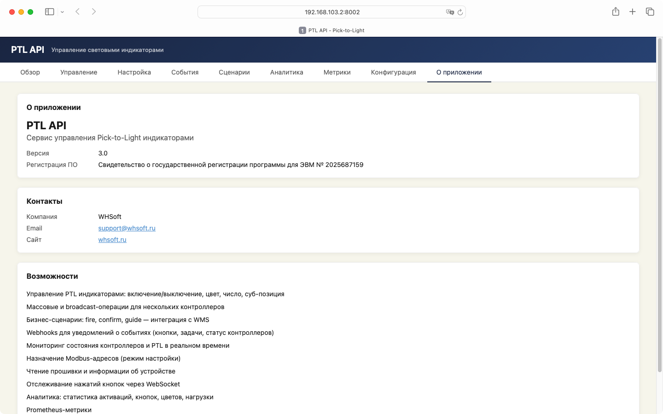Open the Сценарии section

click(x=234, y=72)
